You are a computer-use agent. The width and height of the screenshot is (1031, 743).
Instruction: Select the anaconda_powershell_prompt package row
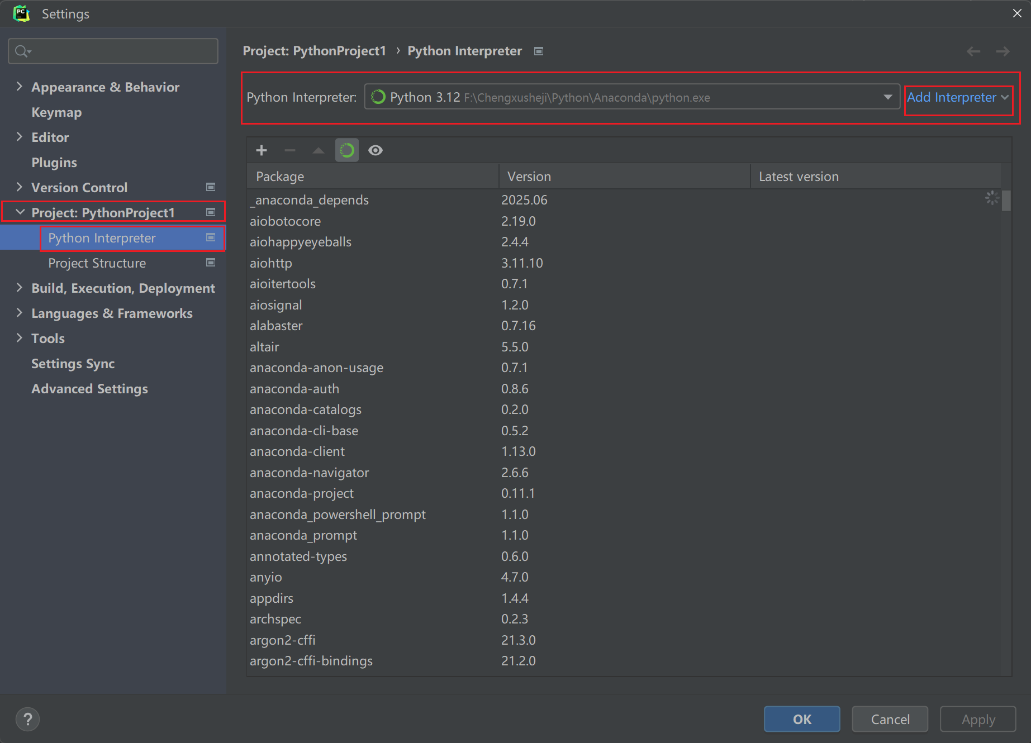624,515
